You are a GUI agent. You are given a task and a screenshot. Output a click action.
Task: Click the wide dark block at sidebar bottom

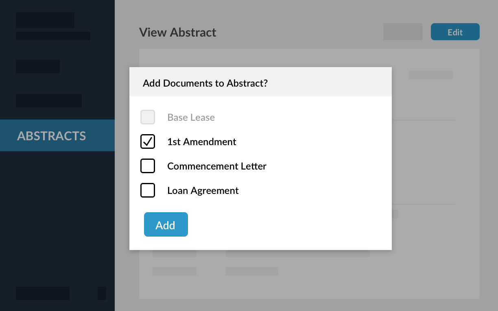[43, 293]
